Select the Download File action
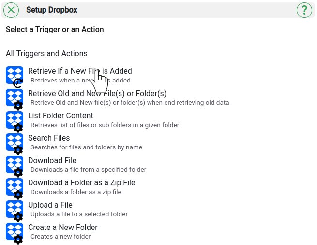The width and height of the screenshot is (317, 245). coord(52,161)
